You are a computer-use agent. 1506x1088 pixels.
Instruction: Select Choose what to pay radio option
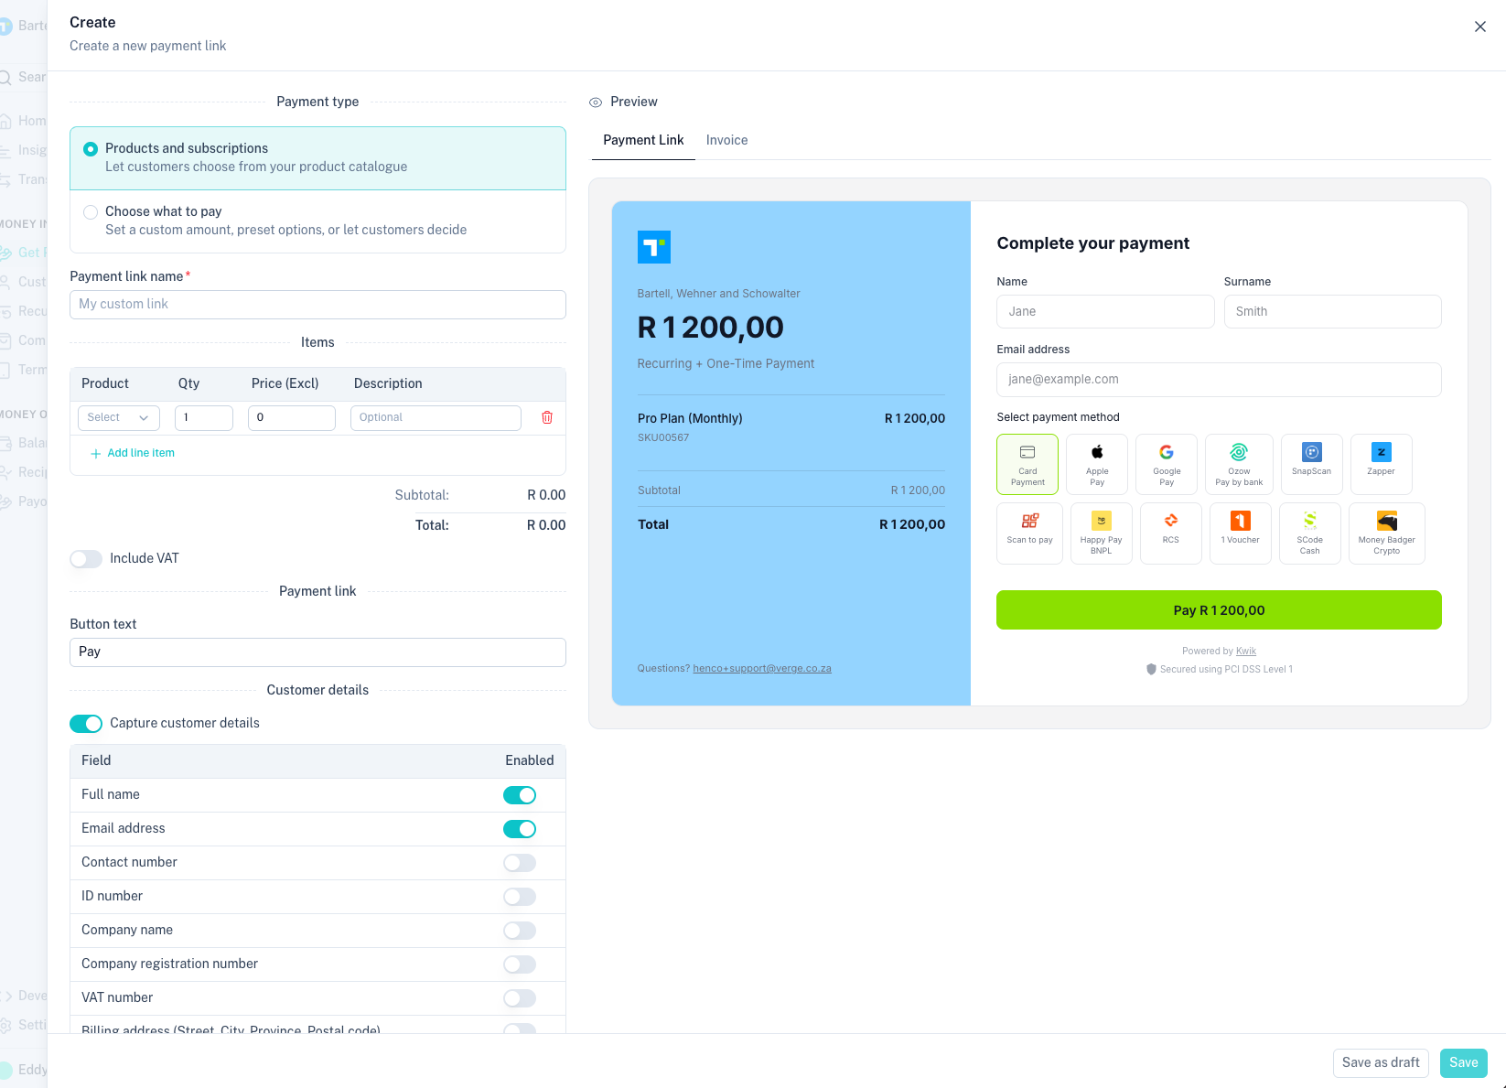91,212
